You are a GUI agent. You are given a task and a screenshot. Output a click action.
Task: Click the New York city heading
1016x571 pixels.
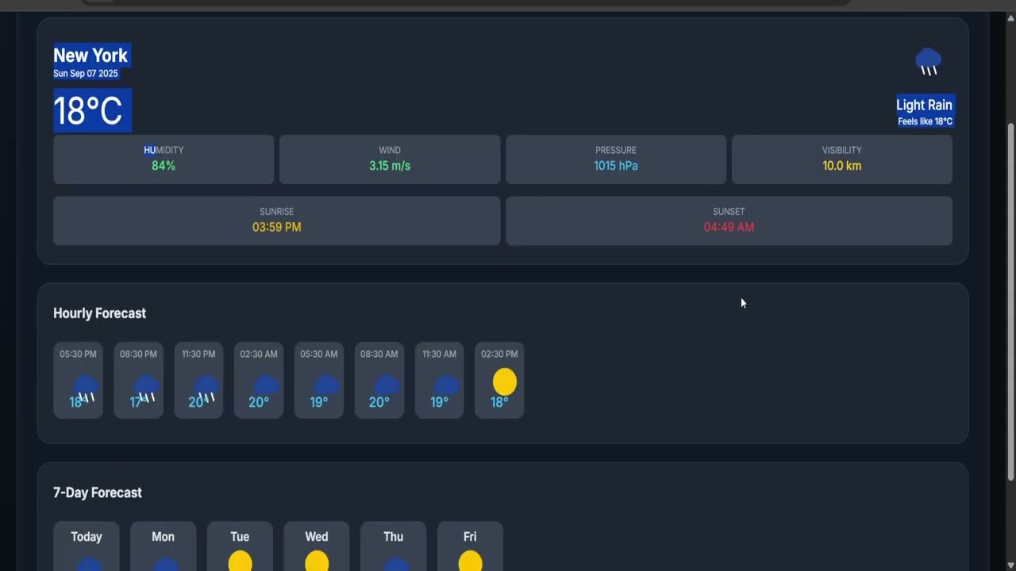(x=90, y=56)
